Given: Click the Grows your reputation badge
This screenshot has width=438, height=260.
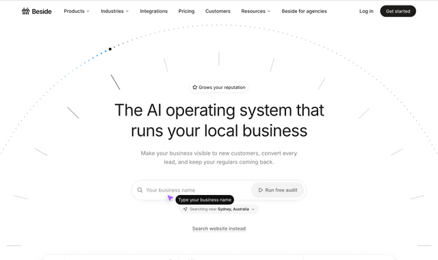Looking at the screenshot, I should pyautogui.click(x=219, y=88).
